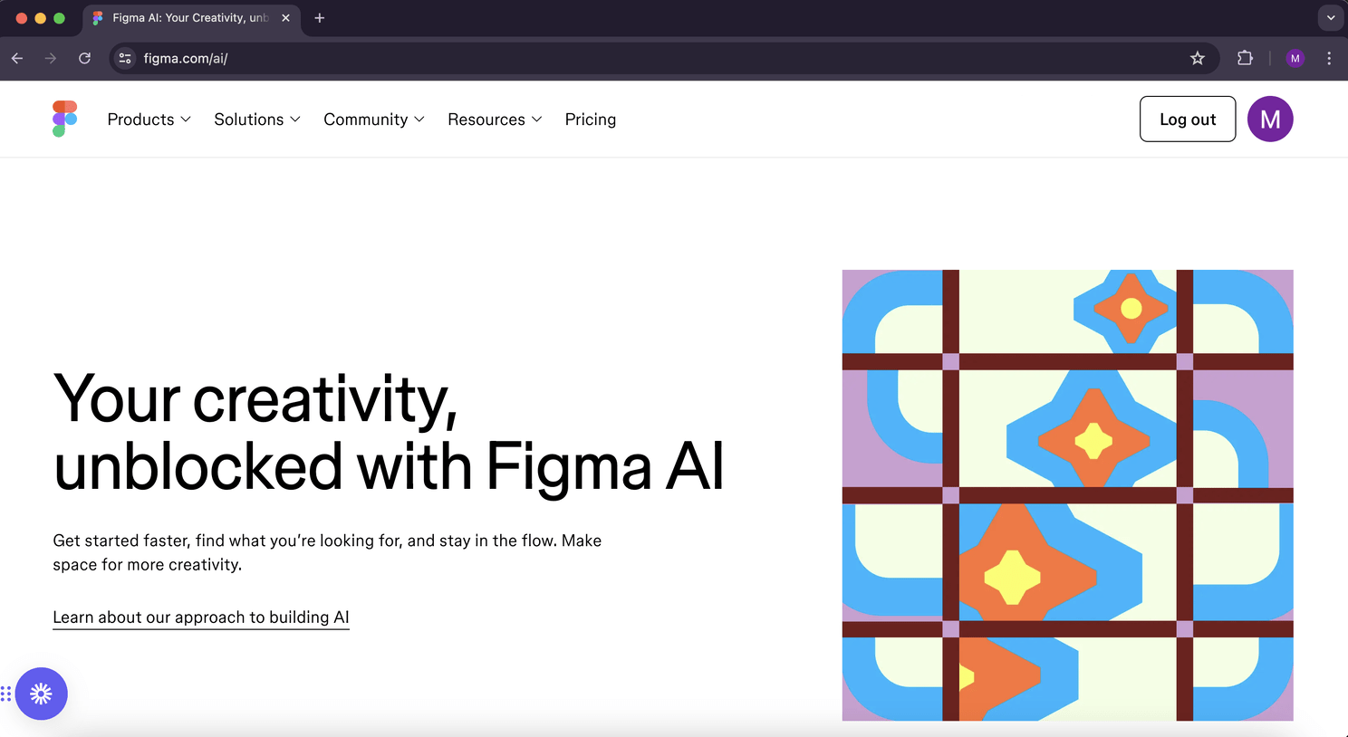Open Chrome's three-dot menu
Image resolution: width=1348 pixels, height=737 pixels.
coord(1329,58)
